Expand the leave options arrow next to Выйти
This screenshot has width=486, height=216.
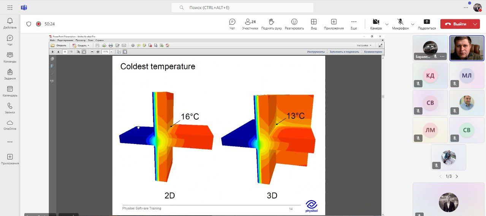click(x=475, y=24)
